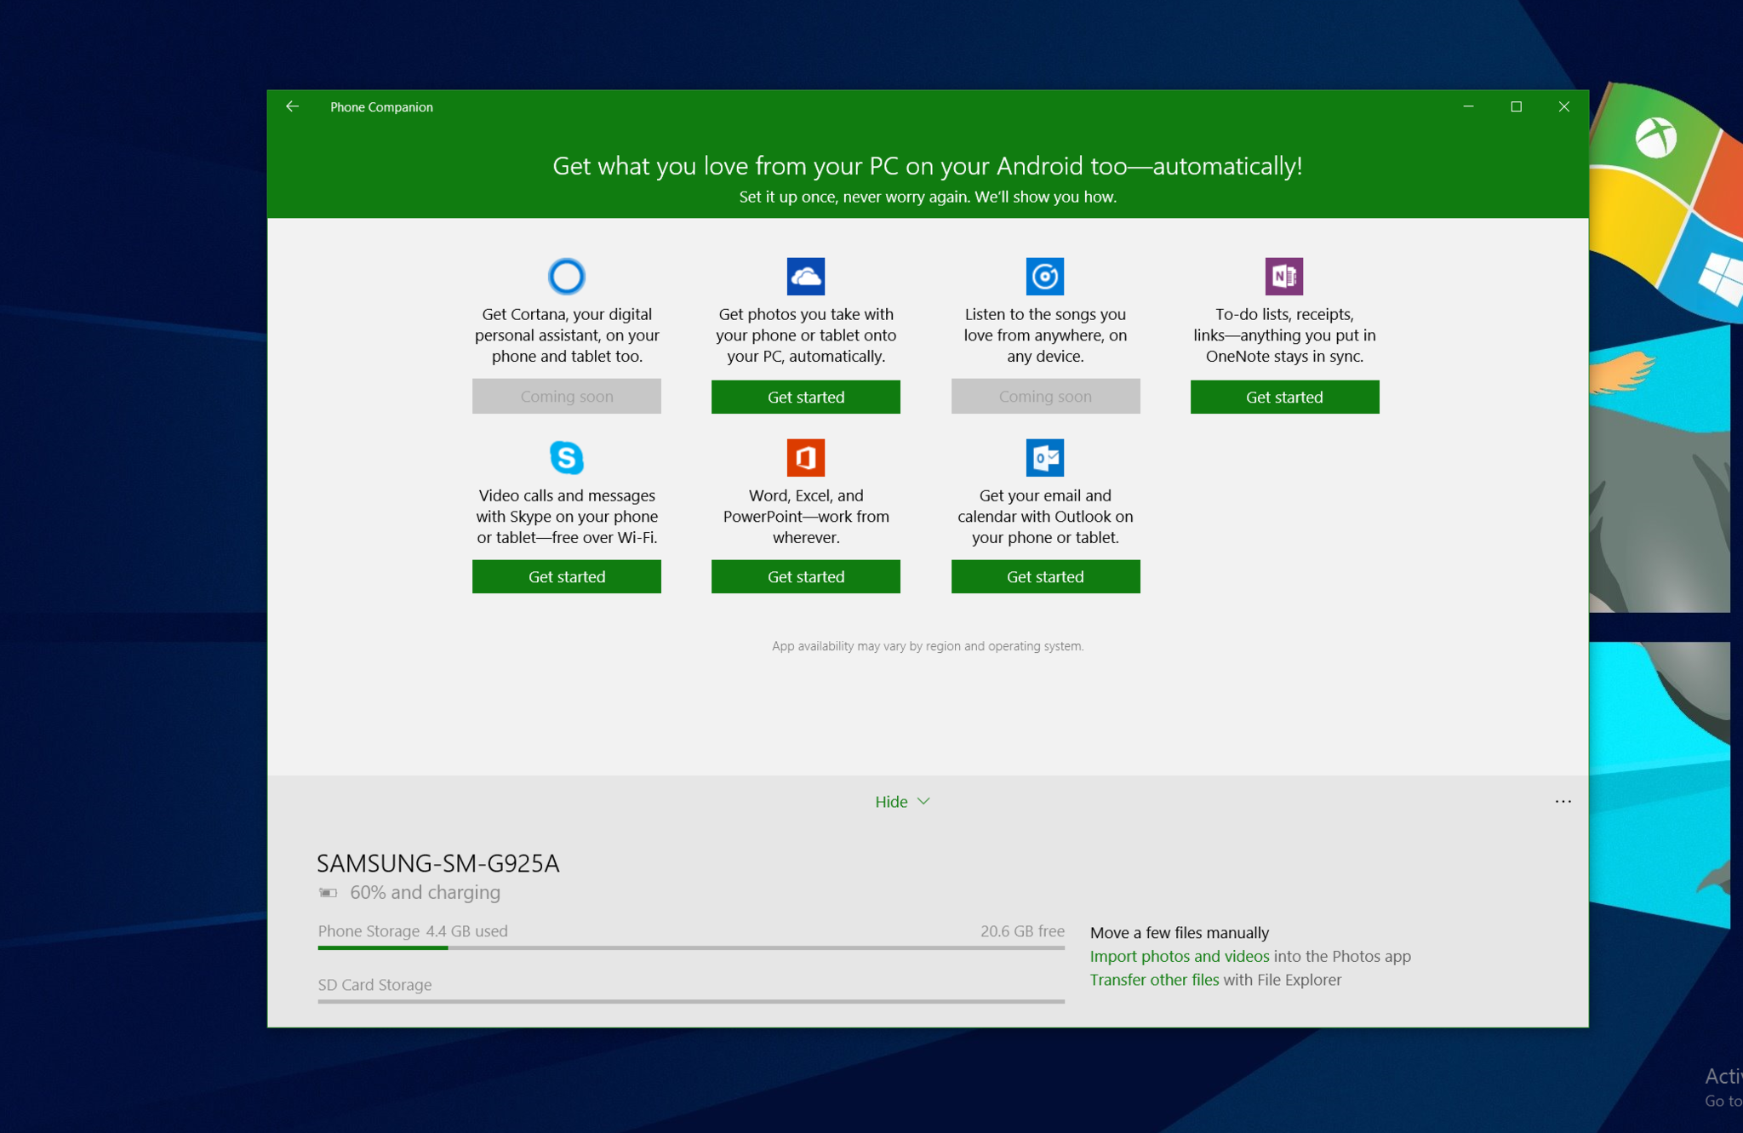Click Coming soon under Cortana
The width and height of the screenshot is (1743, 1133).
(567, 397)
